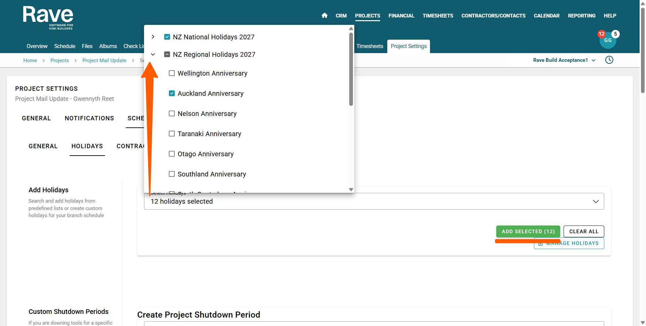
Task: Click the holiday list scroll-down arrow
Action: pyautogui.click(x=351, y=190)
